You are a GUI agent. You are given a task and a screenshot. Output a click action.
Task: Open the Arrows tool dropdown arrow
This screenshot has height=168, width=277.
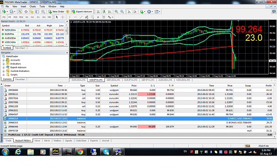click(113, 17)
